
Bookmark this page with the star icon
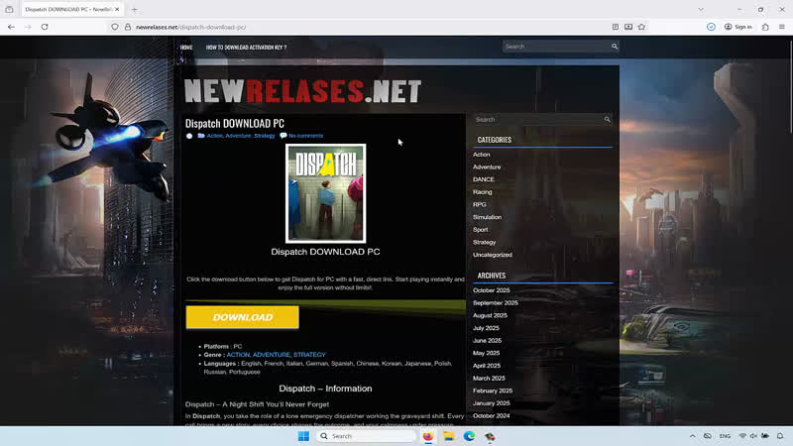(x=643, y=27)
